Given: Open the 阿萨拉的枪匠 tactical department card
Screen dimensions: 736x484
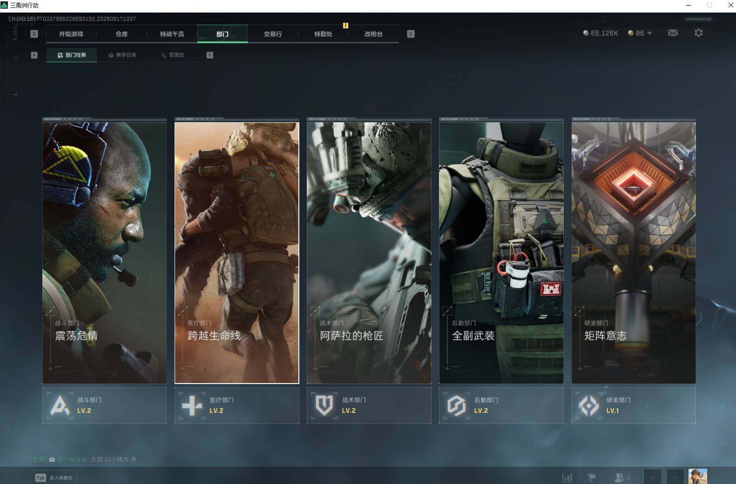Looking at the screenshot, I should (x=369, y=253).
